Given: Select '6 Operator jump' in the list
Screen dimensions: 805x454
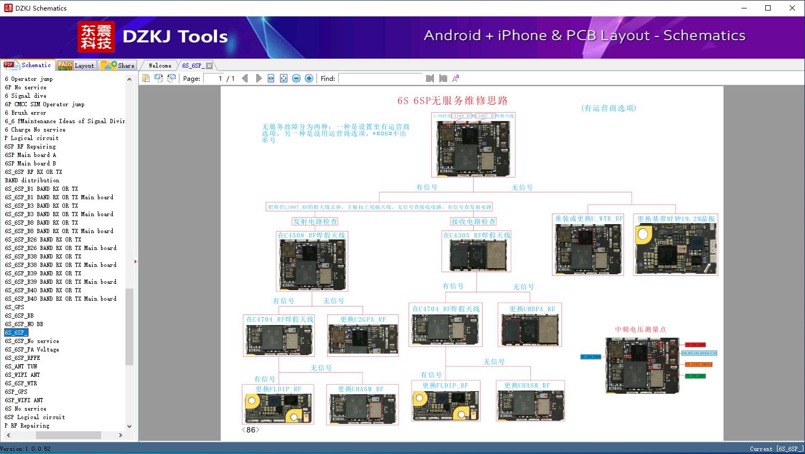Looking at the screenshot, I should coord(29,79).
